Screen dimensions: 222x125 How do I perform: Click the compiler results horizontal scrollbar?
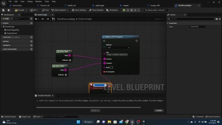coord(88,107)
